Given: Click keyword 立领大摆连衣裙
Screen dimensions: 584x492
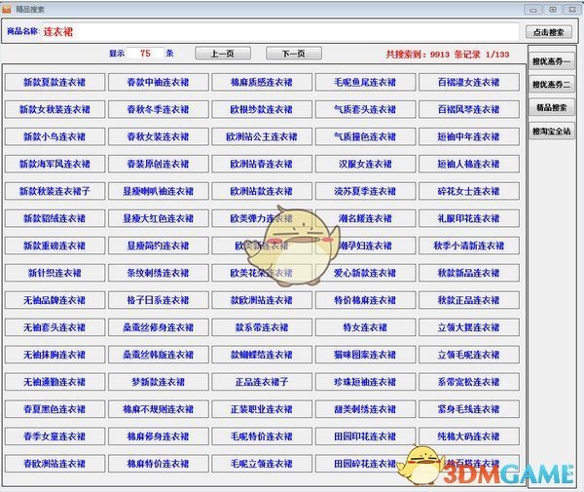Looking at the screenshot, I should (469, 327).
